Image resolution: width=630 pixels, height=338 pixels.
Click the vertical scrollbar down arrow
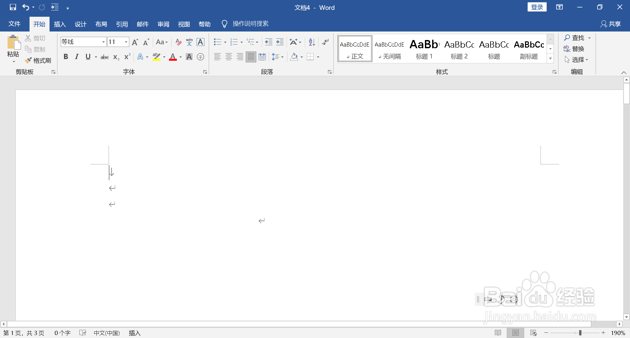(x=626, y=317)
